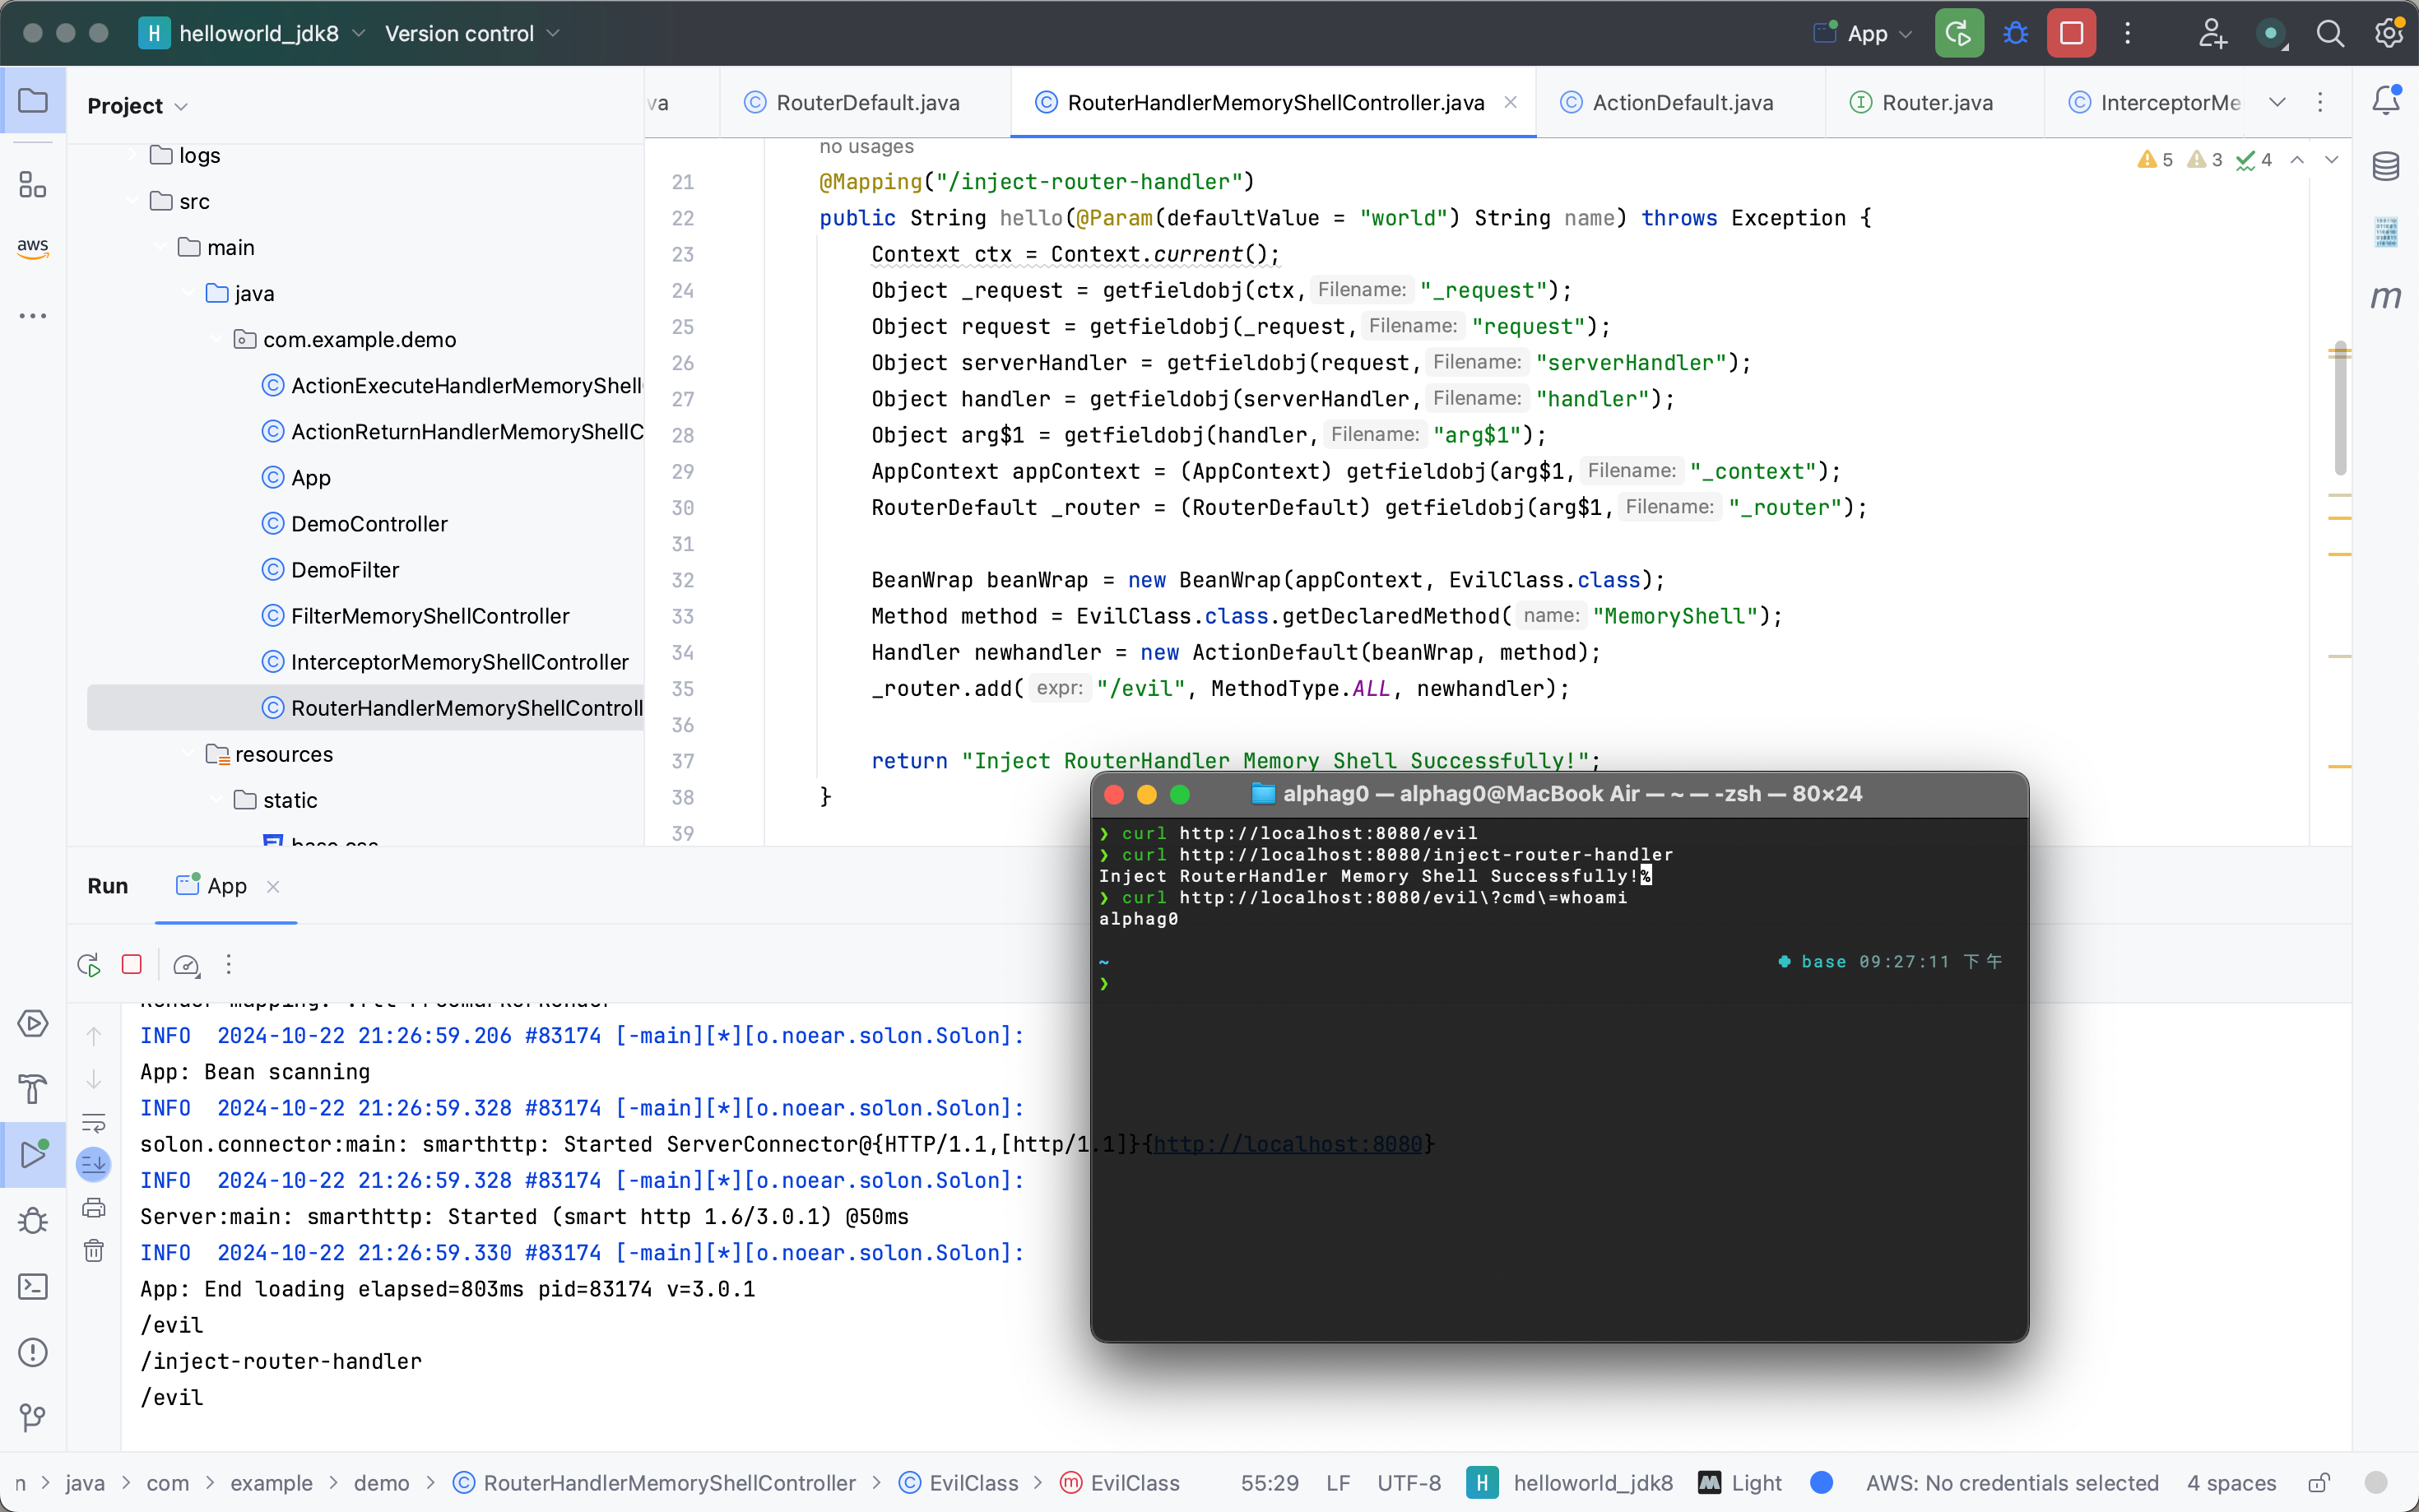Expand the helloworld_jdk8 project dropdown
The width and height of the screenshot is (2419, 1512).
coord(258,33)
